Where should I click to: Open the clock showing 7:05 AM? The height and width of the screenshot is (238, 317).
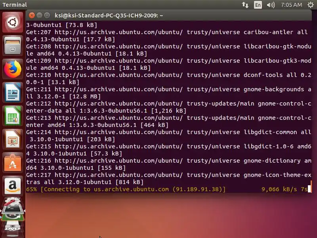291,5
